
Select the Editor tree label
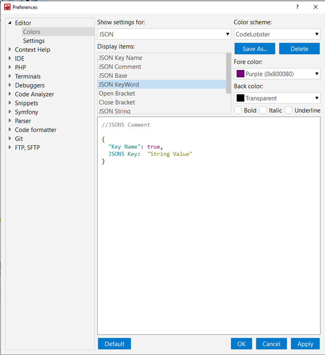pyautogui.click(x=23, y=23)
